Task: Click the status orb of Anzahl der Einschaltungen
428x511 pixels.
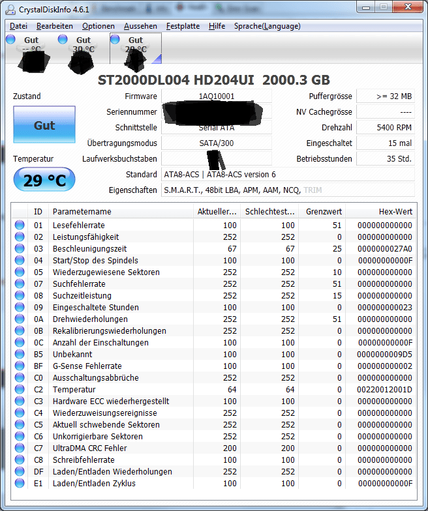Action: pyautogui.click(x=20, y=342)
